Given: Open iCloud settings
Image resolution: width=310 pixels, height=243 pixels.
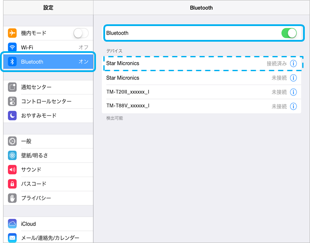Looking at the screenshot, I should coord(48,224).
